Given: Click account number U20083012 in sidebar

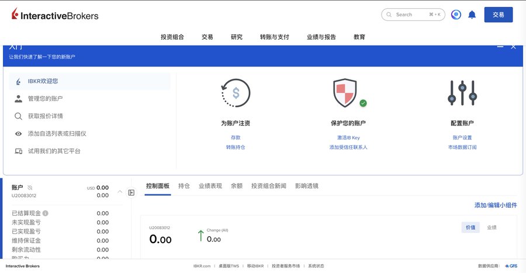Looking at the screenshot, I should tap(24, 195).
